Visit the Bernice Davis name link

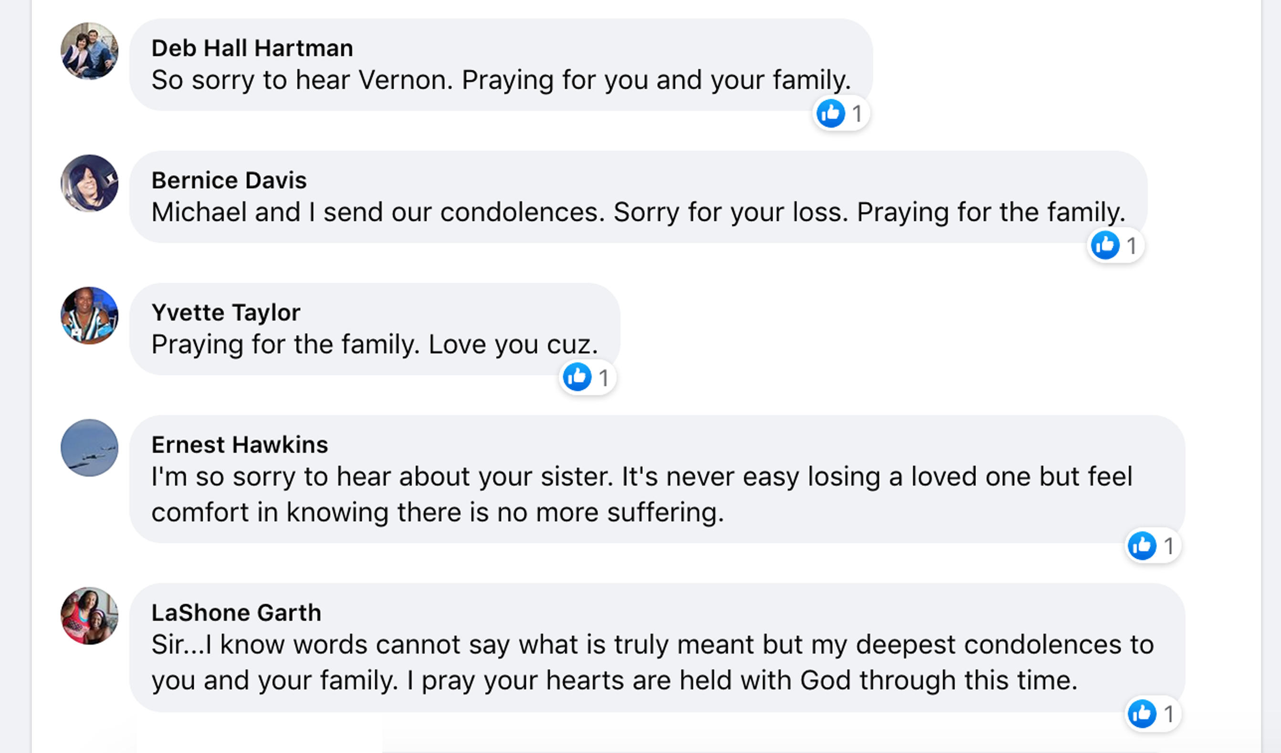tap(229, 180)
